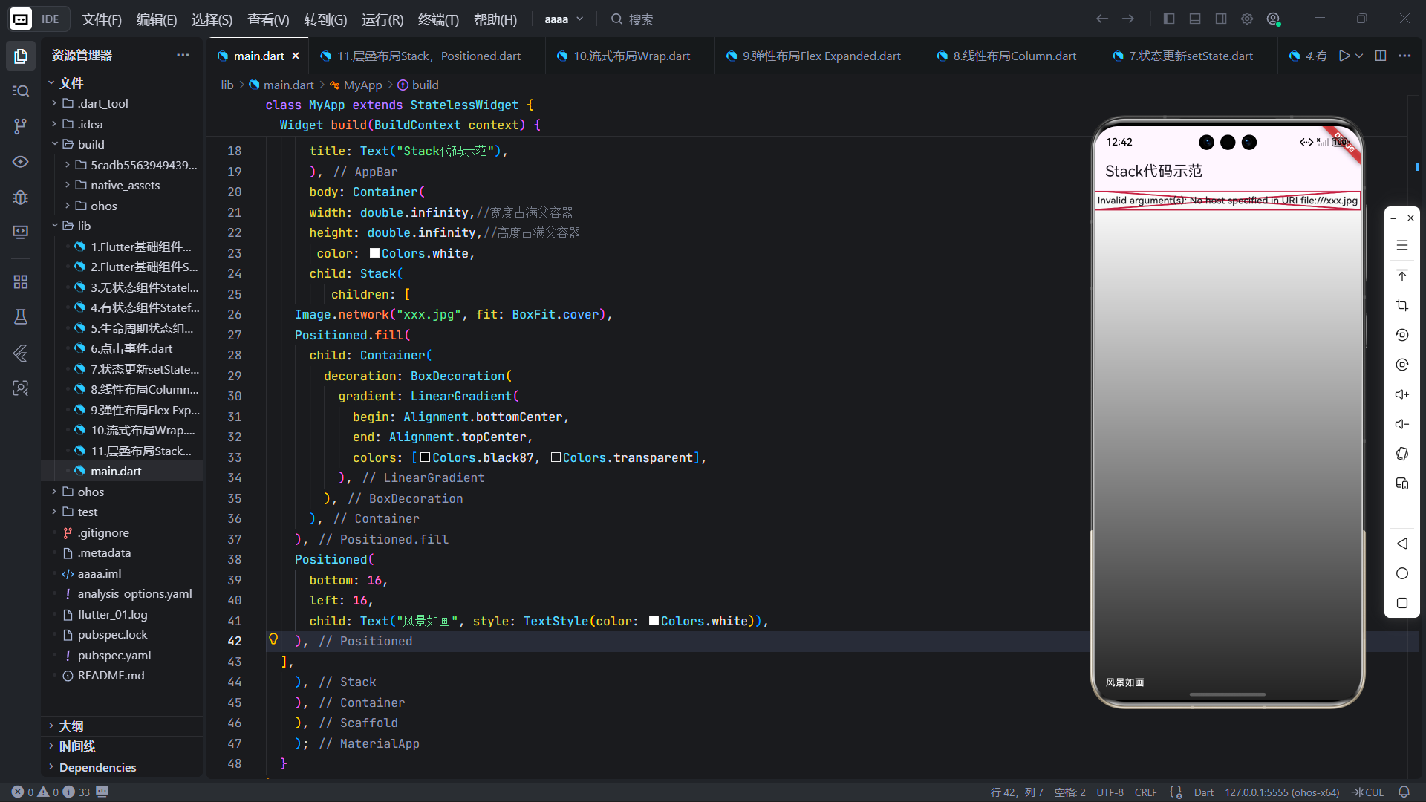
Task: Open the Source Control view icon
Action: coord(21,126)
